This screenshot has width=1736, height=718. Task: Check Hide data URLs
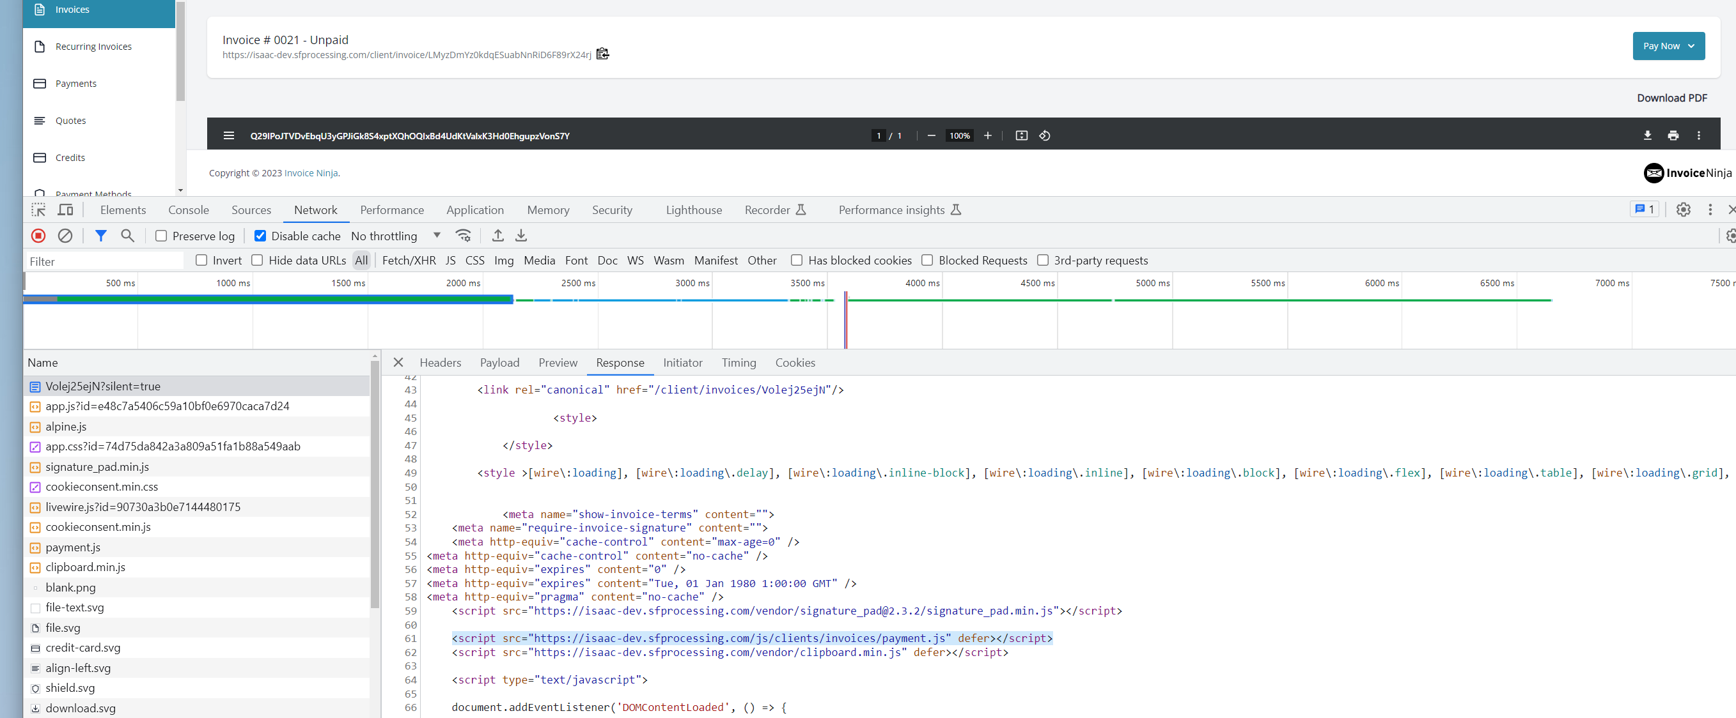257,260
